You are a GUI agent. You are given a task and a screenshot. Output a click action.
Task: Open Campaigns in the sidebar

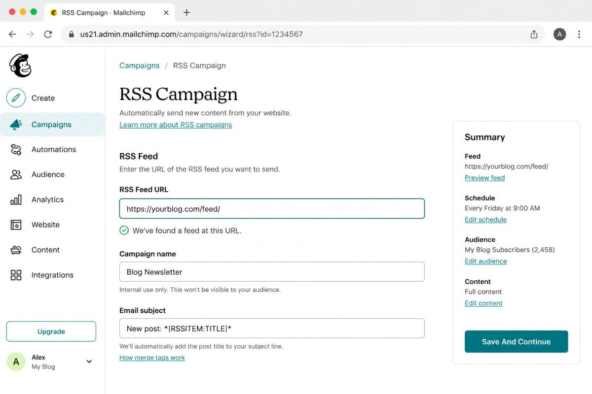(x=51, y=125)
